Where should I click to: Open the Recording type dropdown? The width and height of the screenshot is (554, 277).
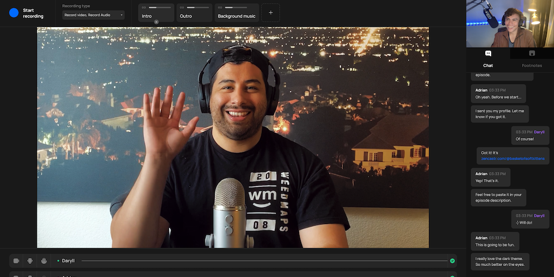pyautogui.click(x=93, y=15)
